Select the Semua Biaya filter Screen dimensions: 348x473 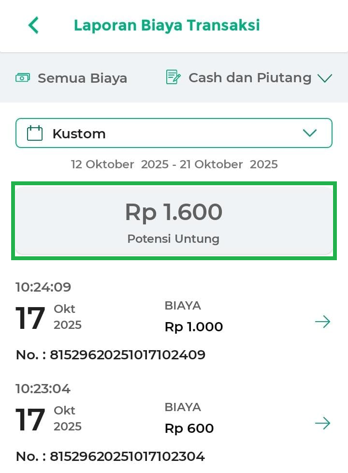click(x=82, y=78)
